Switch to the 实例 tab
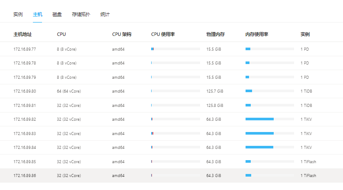 point(18,14)
